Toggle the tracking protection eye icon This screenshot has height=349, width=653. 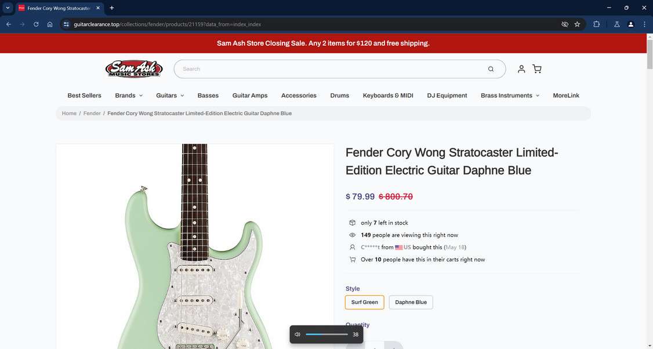(565, 24)
